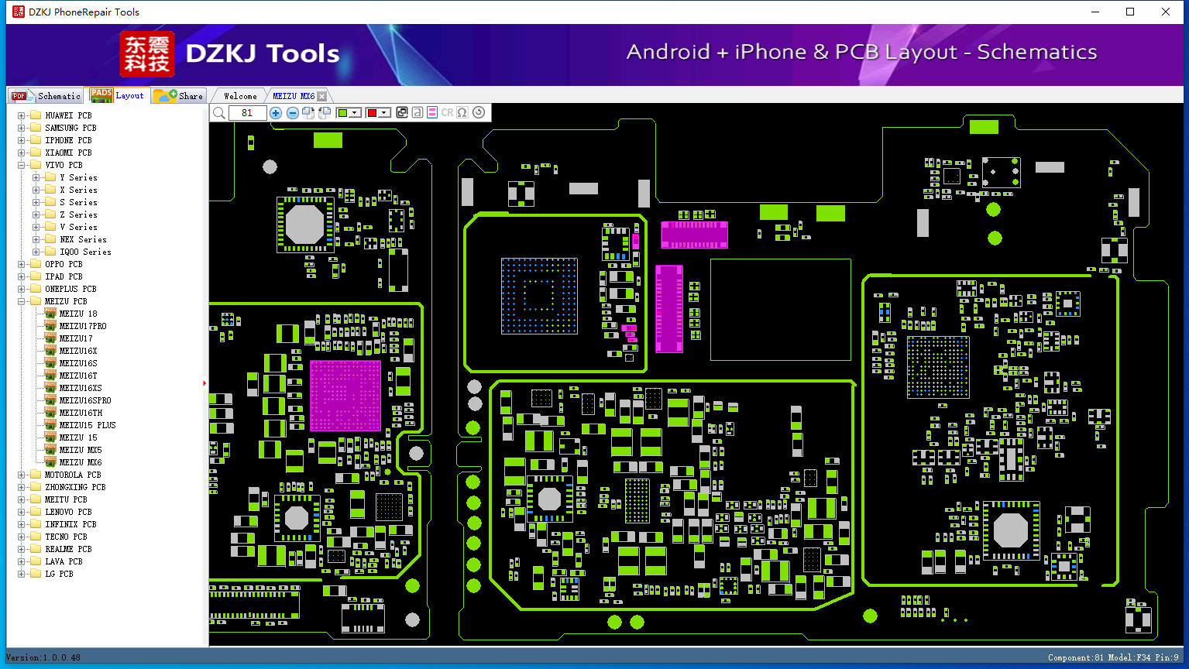Screen dimensions: 1189x669
Task: Toggle the CR component labels icon
Action: [447, 112]
